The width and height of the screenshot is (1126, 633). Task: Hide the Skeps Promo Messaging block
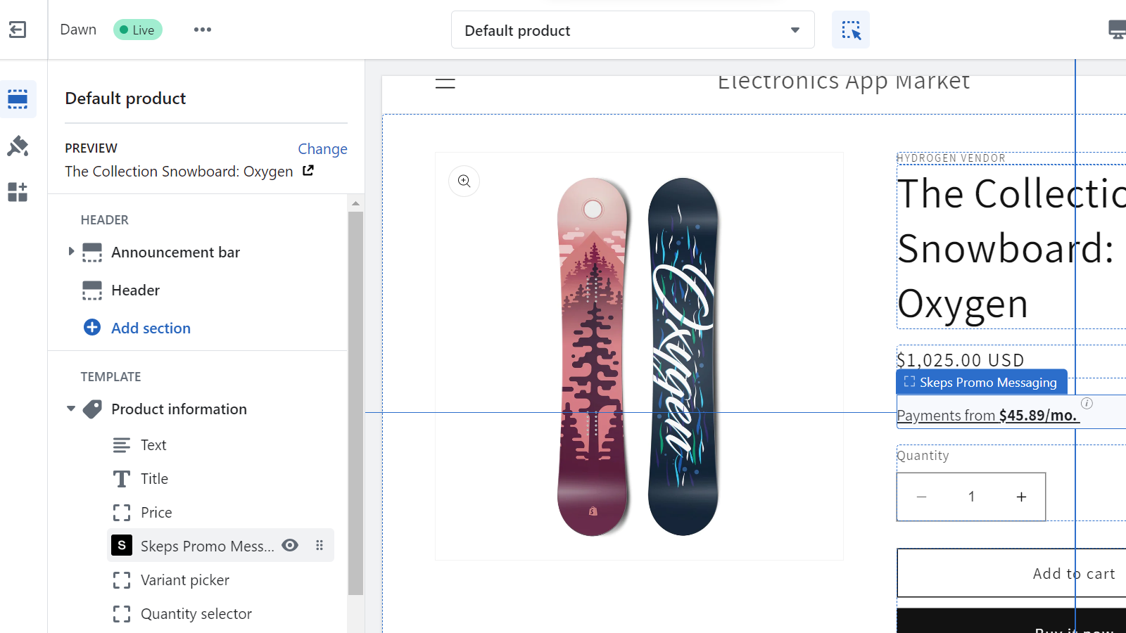[290, 545]
